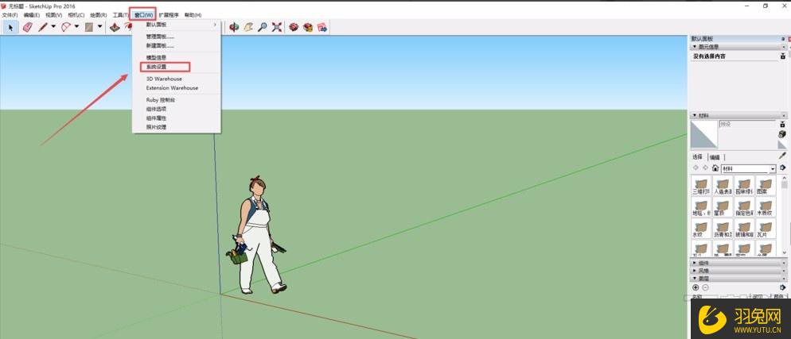Viewport: 791px width, 339px height.
Task: Select the Zoom magnifier tool
Action: [x=263, y=27]
